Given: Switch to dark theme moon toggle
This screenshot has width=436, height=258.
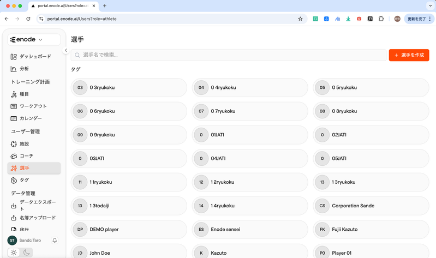Looking at the screenshot, I should [26, 253].
